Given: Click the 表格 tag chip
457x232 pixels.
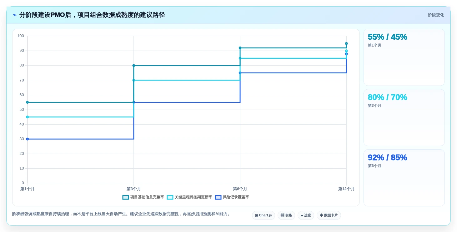Looking at the screenshot, I should pos(286,215).
